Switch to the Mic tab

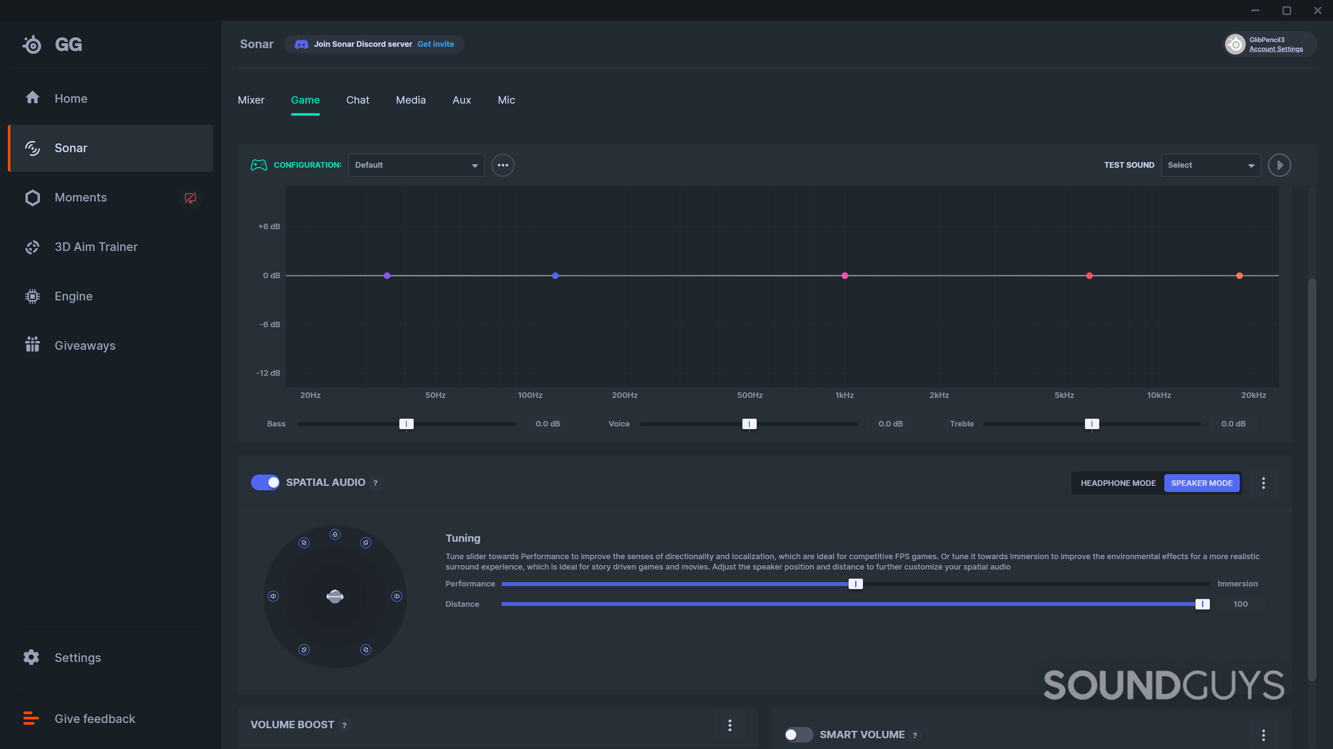506,100
